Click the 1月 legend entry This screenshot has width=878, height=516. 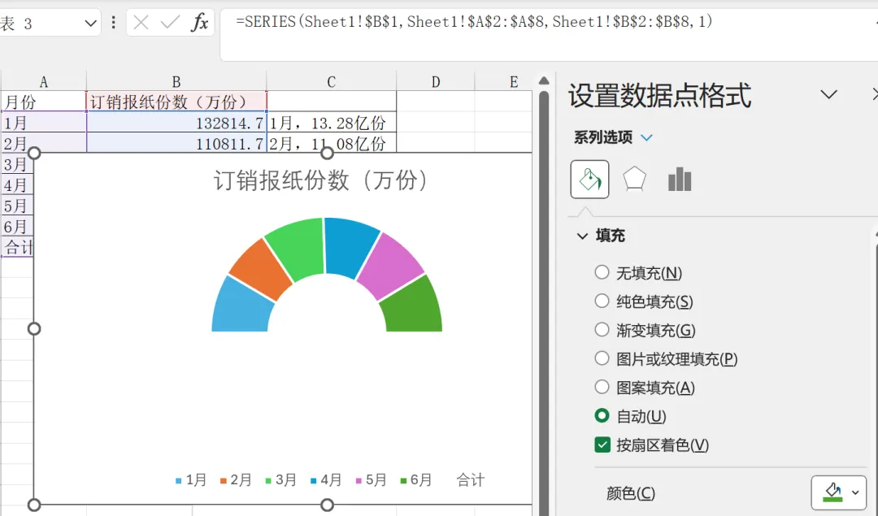click(x=191, y=479)
